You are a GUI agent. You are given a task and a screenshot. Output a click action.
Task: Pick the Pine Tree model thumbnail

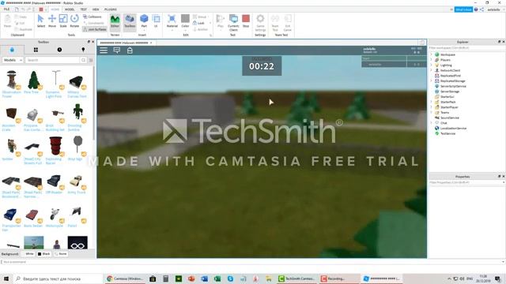tap(33, 80)
